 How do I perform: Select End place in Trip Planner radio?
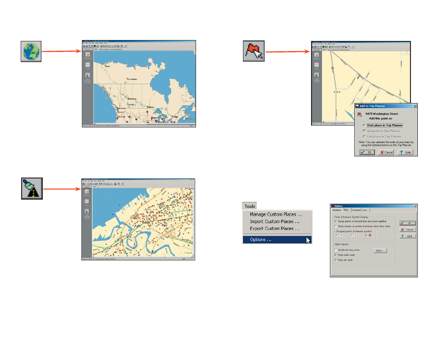pyautogui.click(x=364, y=137)
